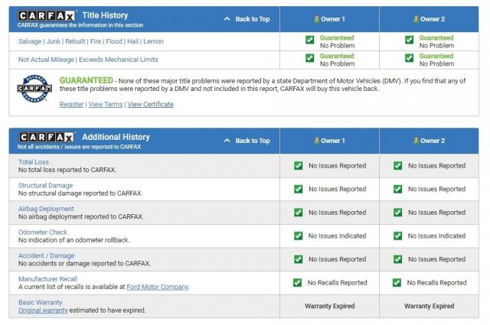Click Owner 1 Total Loss green checkmark

pyautogui.click(x=298, y=165)
